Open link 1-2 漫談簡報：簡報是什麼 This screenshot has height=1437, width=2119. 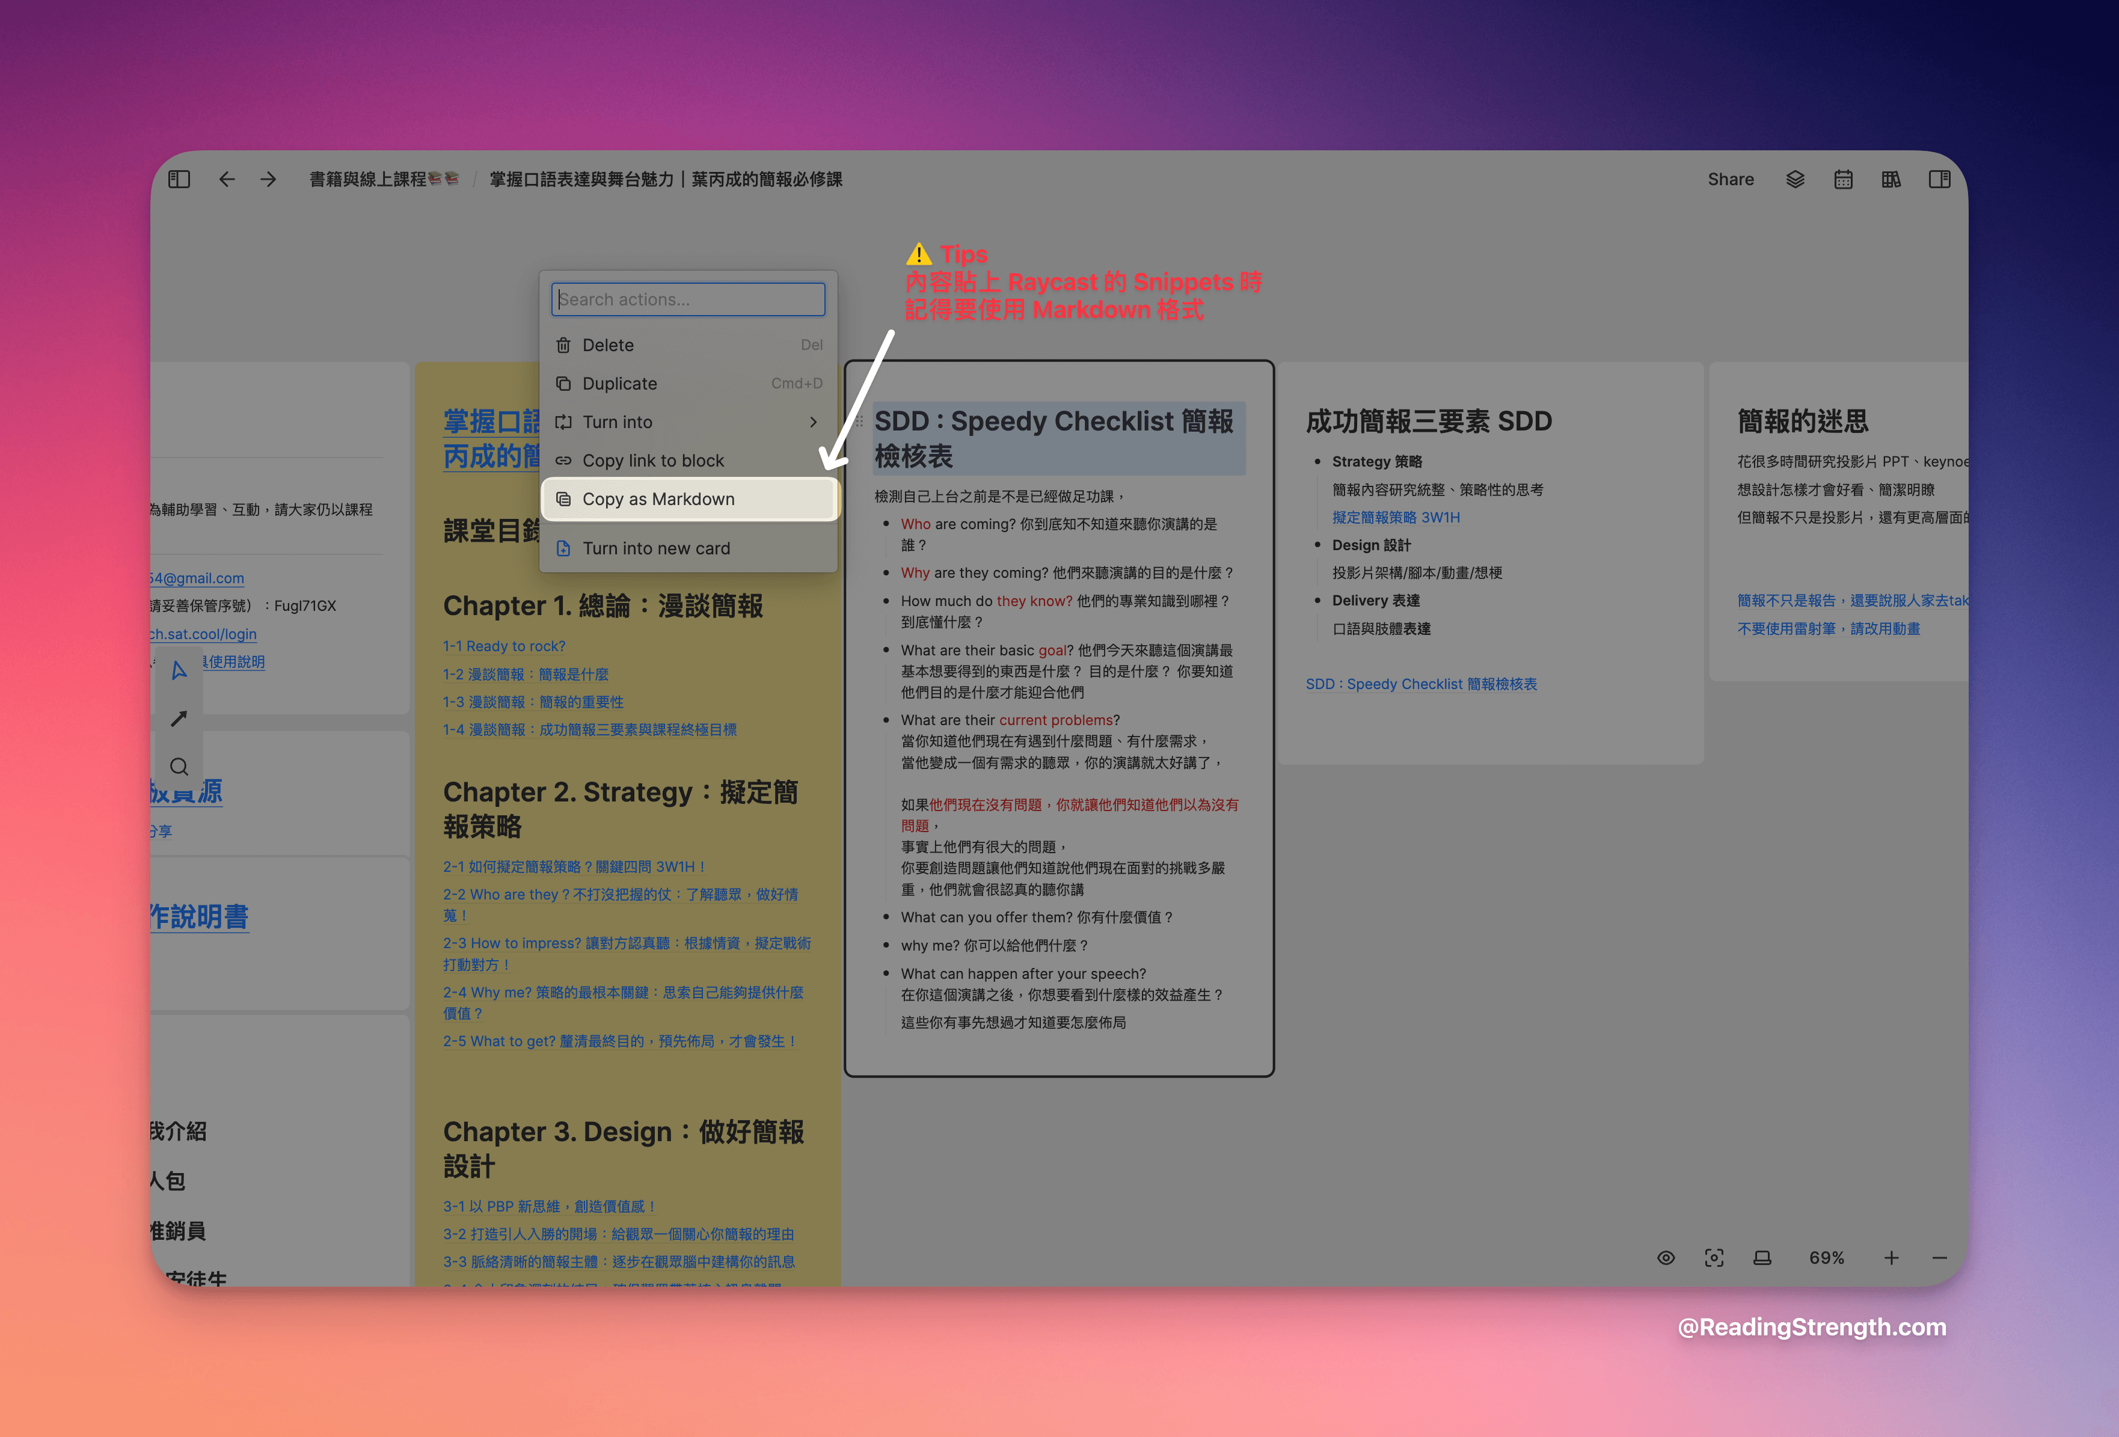pyautogui.click(x=526, y=674)
